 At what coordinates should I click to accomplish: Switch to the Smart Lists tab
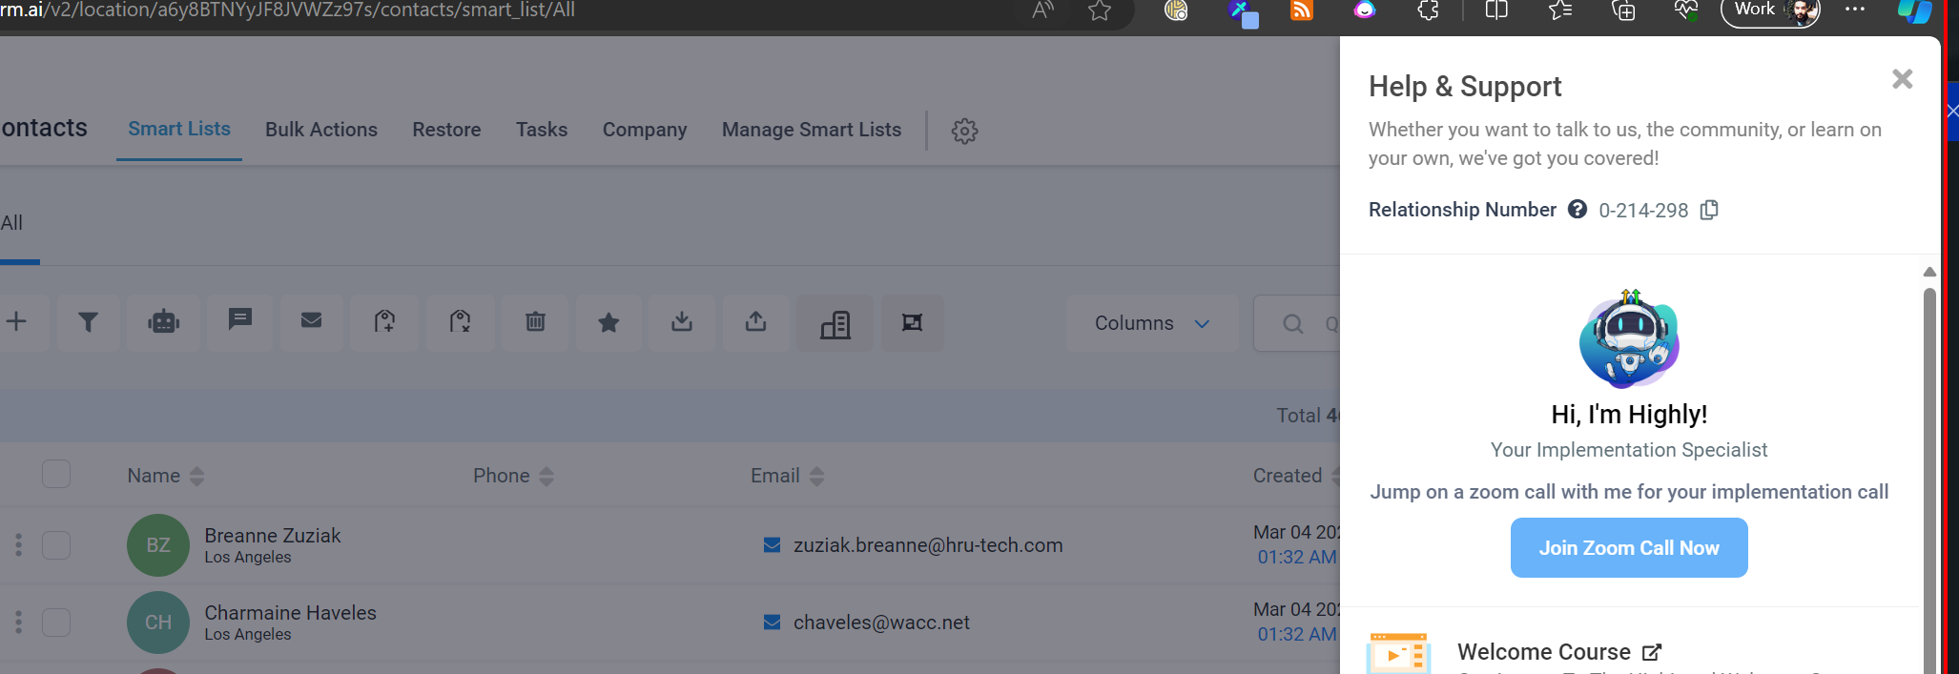179,129
